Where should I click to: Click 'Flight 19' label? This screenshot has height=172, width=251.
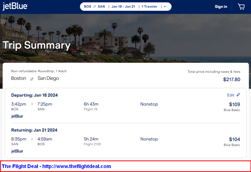point(90,109)
